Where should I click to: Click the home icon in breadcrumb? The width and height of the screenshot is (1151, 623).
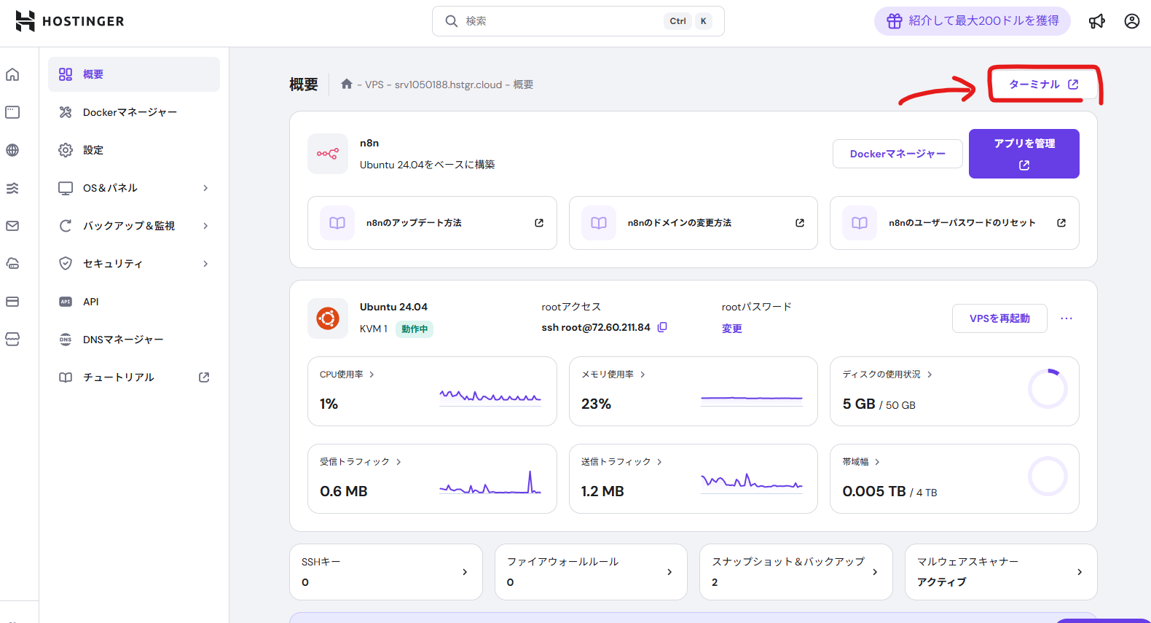(x=347, y=85)
